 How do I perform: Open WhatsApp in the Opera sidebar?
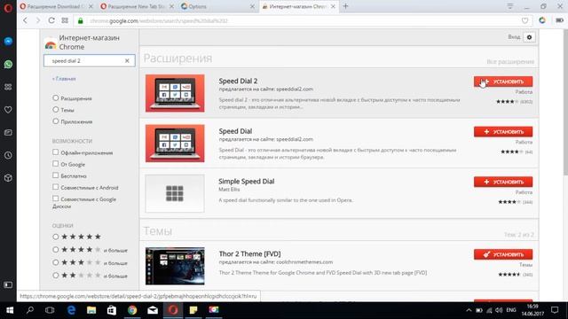click(8, 65)
